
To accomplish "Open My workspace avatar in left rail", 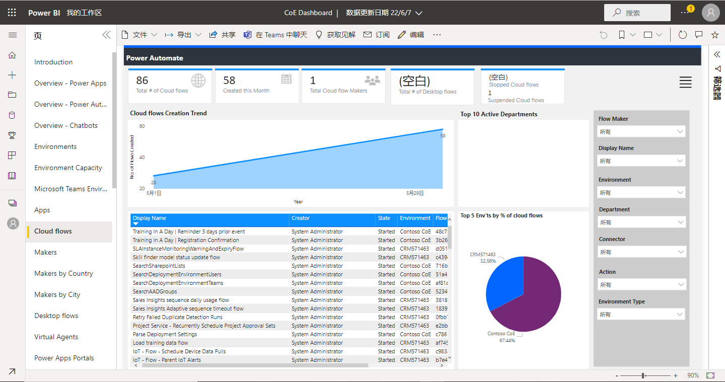I will (x=13, y=223).
